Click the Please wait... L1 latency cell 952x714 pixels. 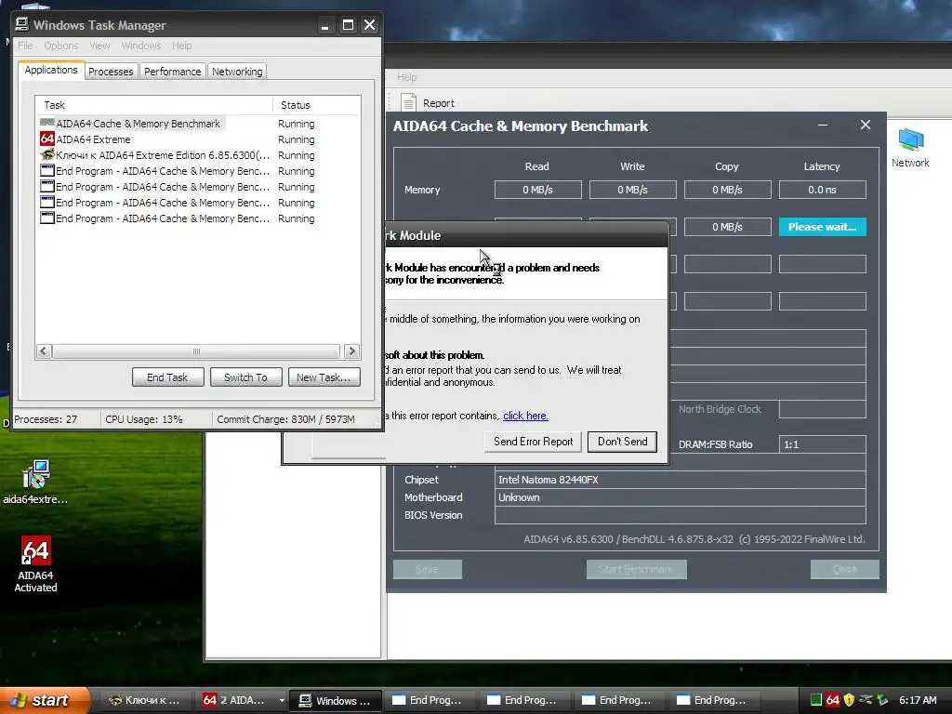tap(822, 227)
